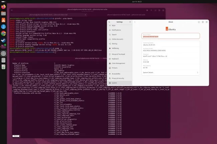Image resolution: width=217 pixels, height=144 pixels.
Task: Click the 'uname -a' command line in terminal
Action: [x=36, y=48]
